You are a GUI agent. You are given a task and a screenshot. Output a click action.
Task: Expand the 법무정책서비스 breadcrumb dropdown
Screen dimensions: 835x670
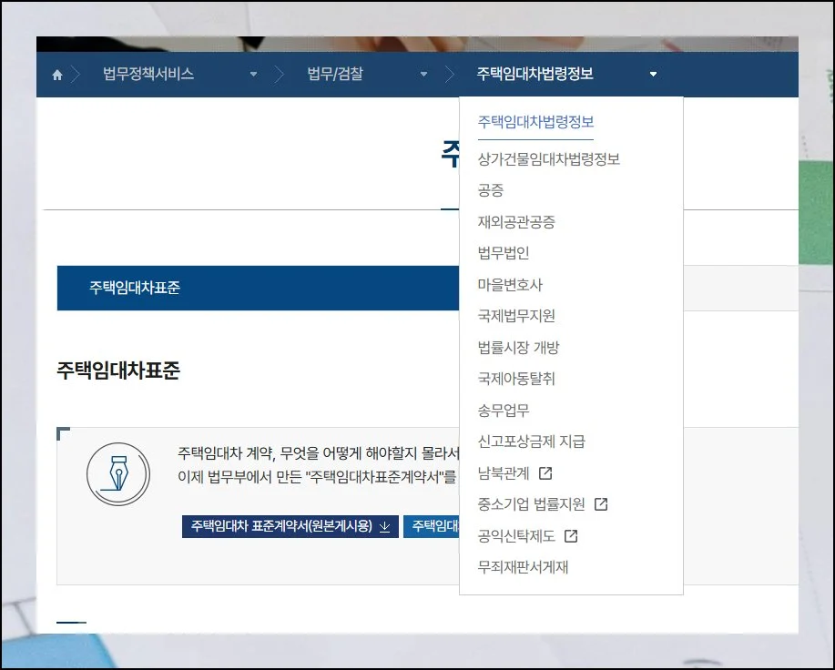coord(253,75)
